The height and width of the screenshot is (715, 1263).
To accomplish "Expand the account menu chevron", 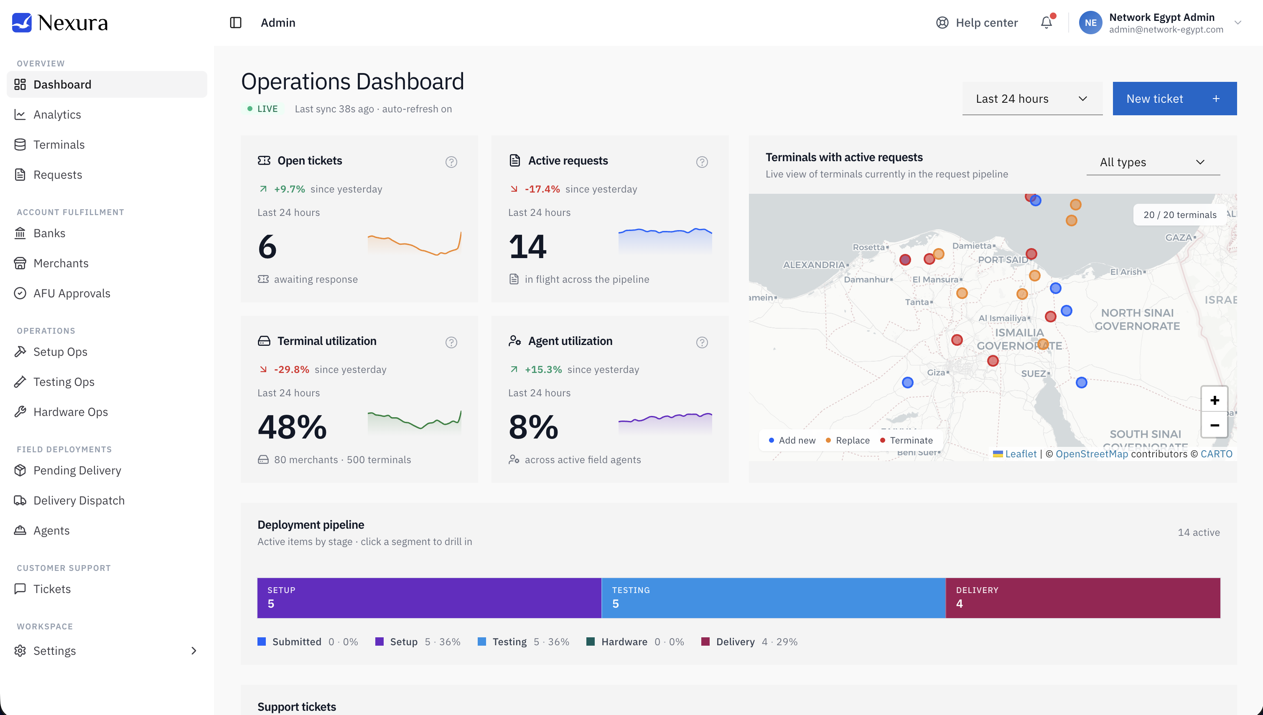I will (x=1238, y=23).
